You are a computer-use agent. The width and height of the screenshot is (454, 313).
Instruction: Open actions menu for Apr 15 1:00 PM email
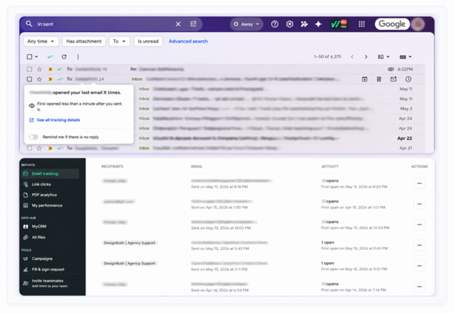tap(419, 204)
